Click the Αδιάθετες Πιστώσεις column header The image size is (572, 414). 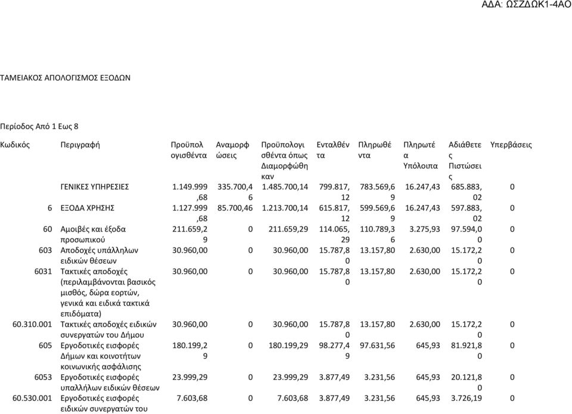465,161
